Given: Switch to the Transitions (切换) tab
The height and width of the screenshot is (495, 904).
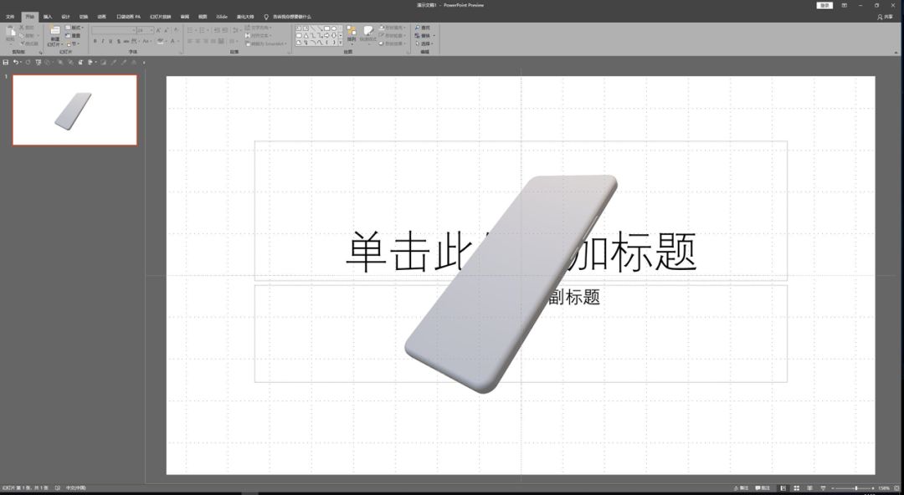Looking at the screenshot, I should click(x=84, y=17).
